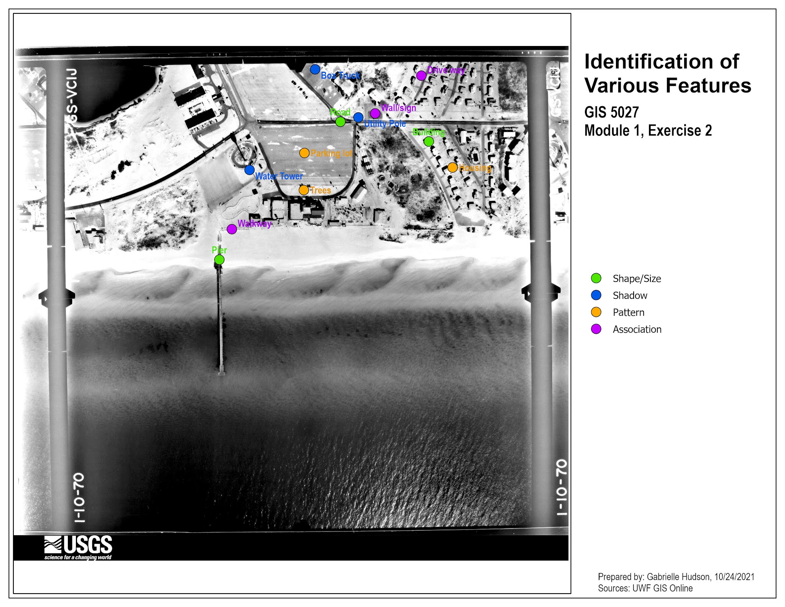Click the "Box Truck" map label
785x607 pixels.
tap(340, 76)
